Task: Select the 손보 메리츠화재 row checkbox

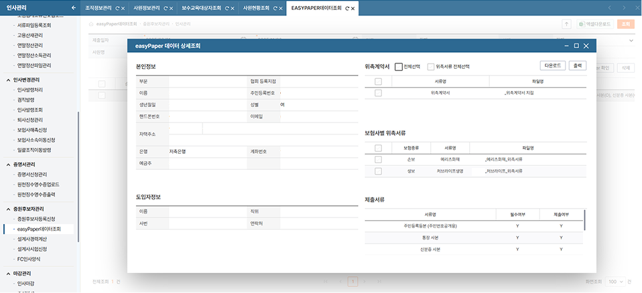Action: coord(378,160)
